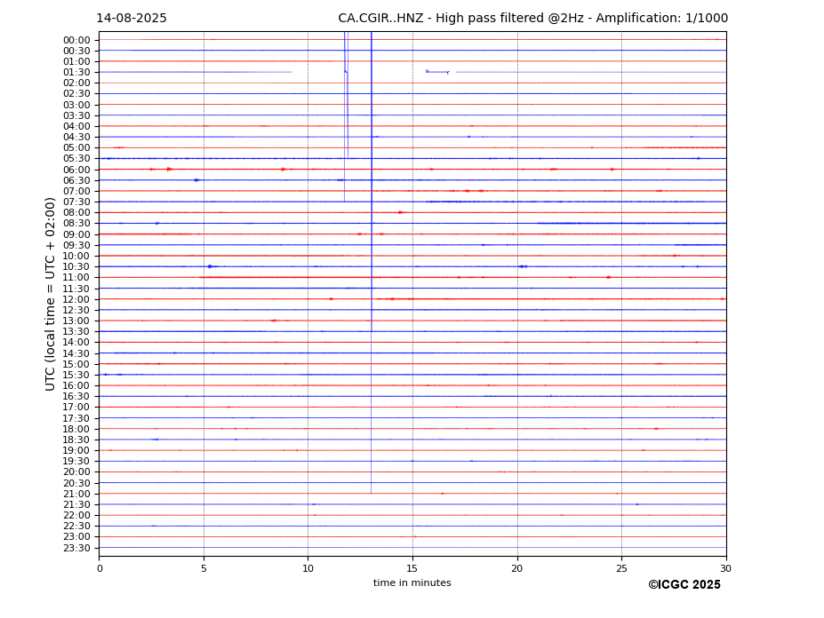This screenshot has width=824, height=618.
Task: Click the x-axis tick label 20
Action: (517, 568)
